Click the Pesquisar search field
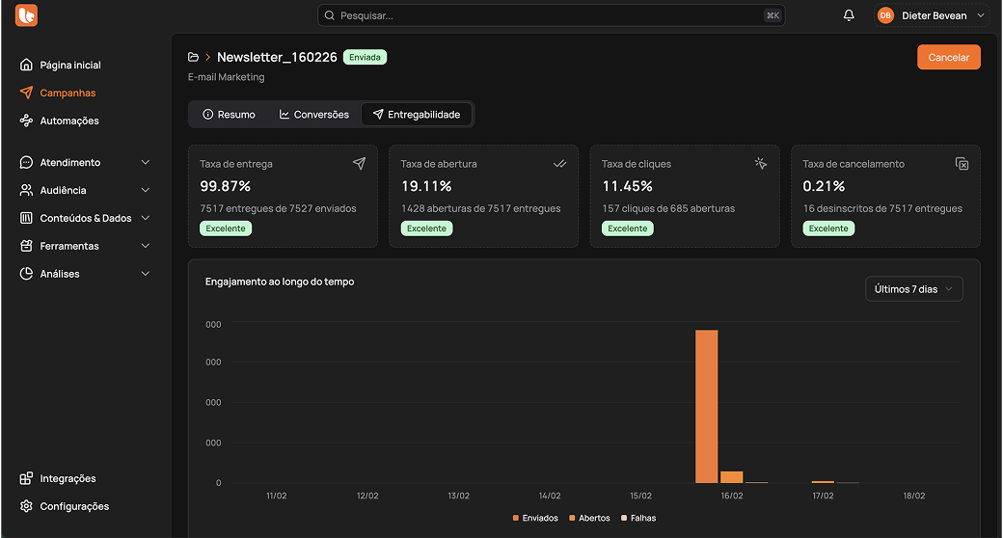The image size is (1003, 538). (x=551, y=15)
